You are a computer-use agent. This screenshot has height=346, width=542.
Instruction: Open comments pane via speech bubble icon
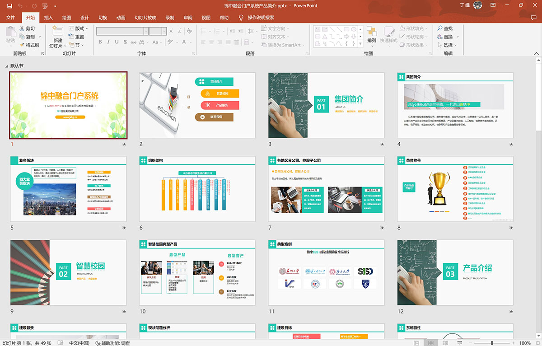click(x=535, y=18)
